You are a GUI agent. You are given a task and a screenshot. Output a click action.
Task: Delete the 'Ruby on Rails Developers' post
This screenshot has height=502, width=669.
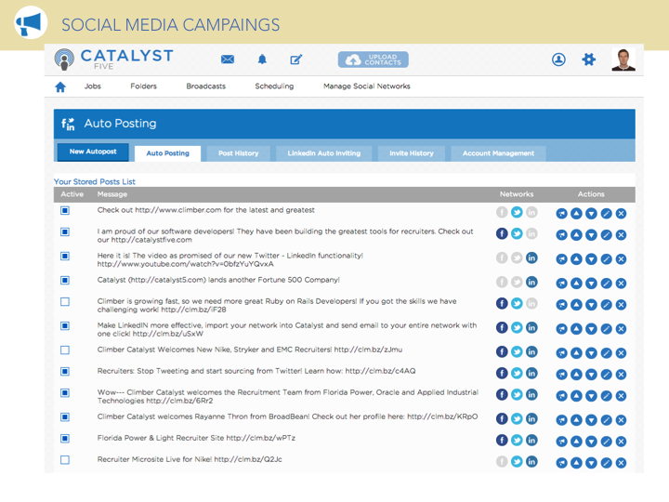pyautogui.click(x=622, y=305)
